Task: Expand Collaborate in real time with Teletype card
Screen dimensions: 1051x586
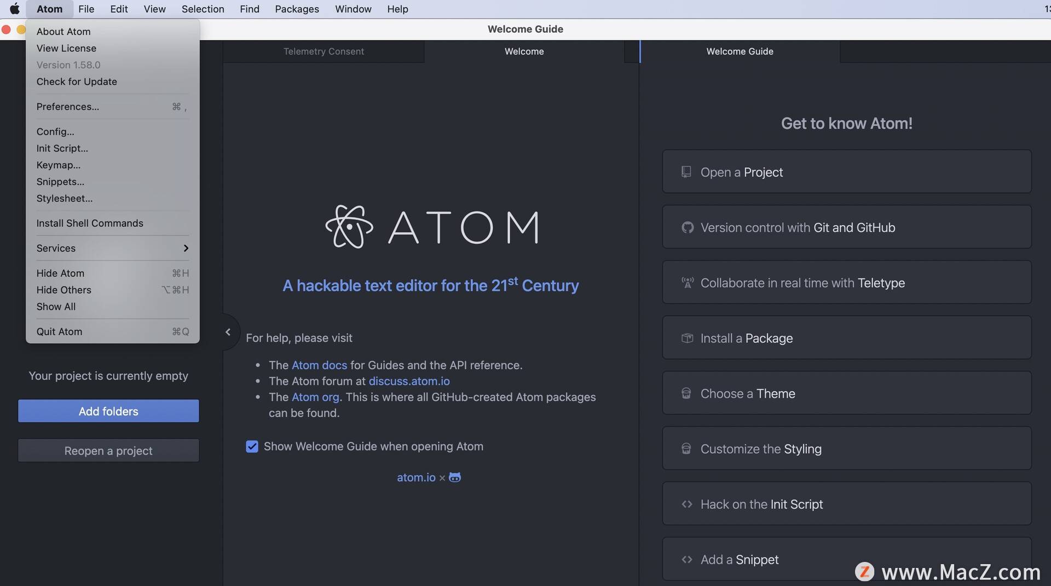Action: click(x=847, y=282)
